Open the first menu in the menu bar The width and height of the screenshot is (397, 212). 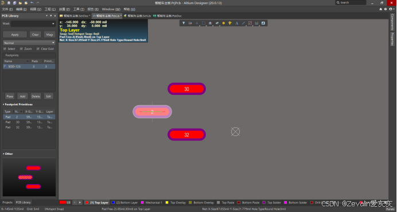[7, 9]
